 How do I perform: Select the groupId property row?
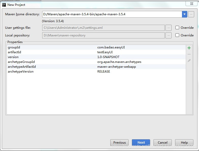pyautogui.click(x=96, y=47)
